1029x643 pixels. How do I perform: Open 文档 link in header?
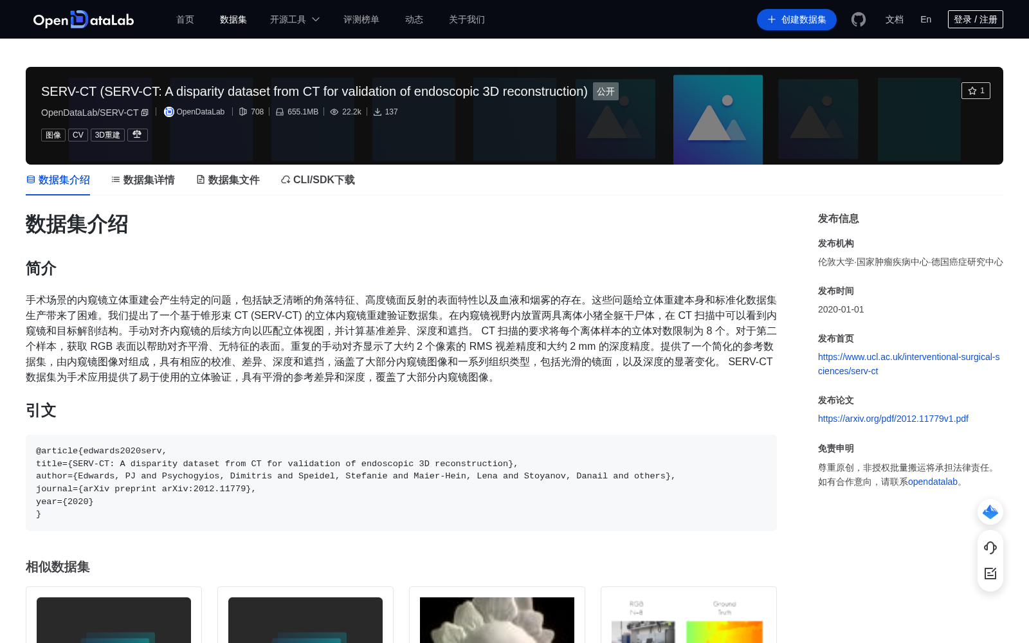[x=895, y=19]
